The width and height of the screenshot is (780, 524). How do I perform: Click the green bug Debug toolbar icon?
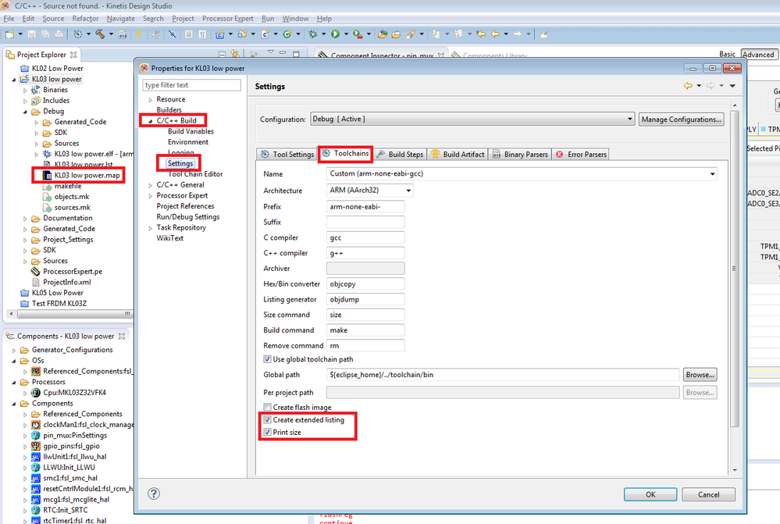(313, 34)
